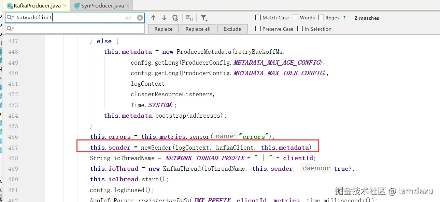Click line number 447 in gutter
The height and width of the screenshot is (202, 440).
tap(13, 41)
